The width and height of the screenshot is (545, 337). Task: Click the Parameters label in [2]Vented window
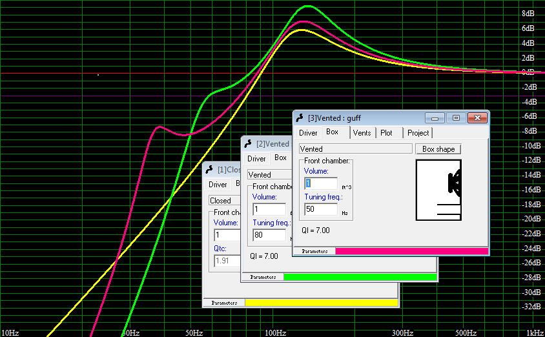click(263, 277)
